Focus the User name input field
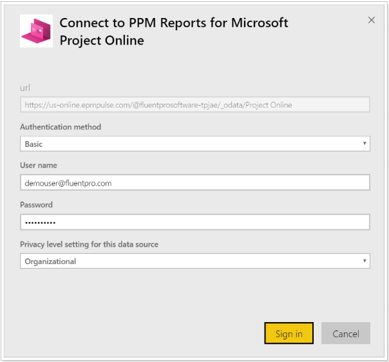Viewport: 389px width, 362px height. point(195,182)
